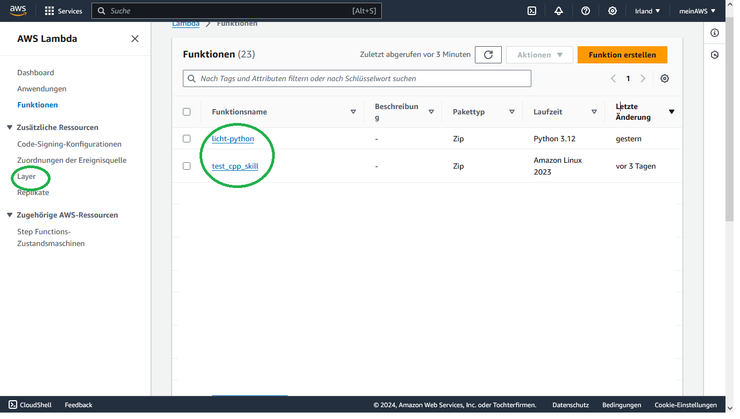
Task: Open the help question mark icon
Action: pyautogui.click(x=586, y=11)
